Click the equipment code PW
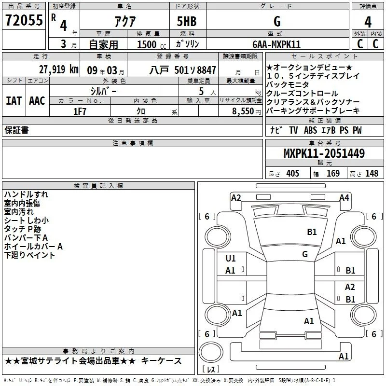Viewport: 386px width, 386px height. [357, 130]
